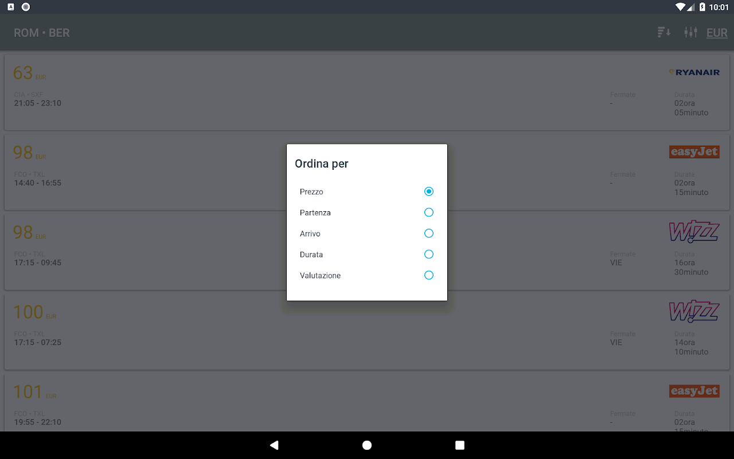This screenshot has width=734, height=459.
Task: Pick the Durata radio button
Action: 428,254
